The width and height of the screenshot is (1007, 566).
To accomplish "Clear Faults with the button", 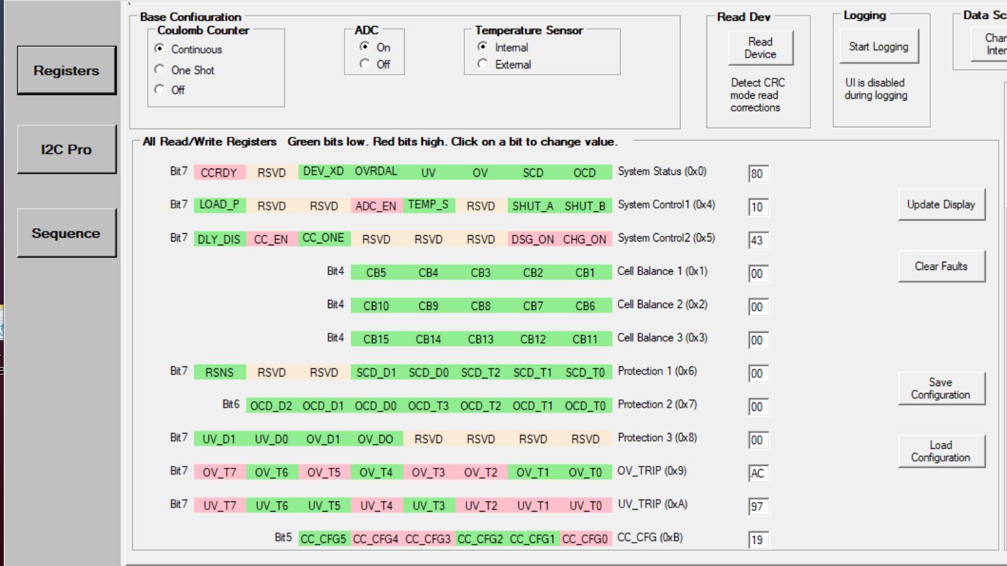I will [942, 266].
